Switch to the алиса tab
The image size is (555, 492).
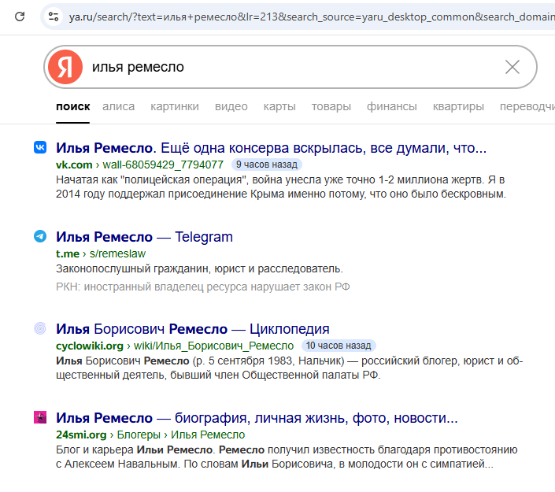pos(118,106)
